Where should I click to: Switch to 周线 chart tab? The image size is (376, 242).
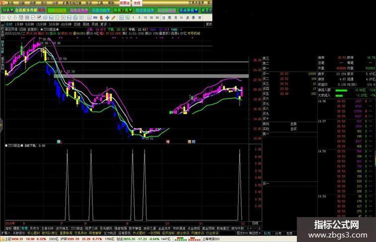click(86, 24)
